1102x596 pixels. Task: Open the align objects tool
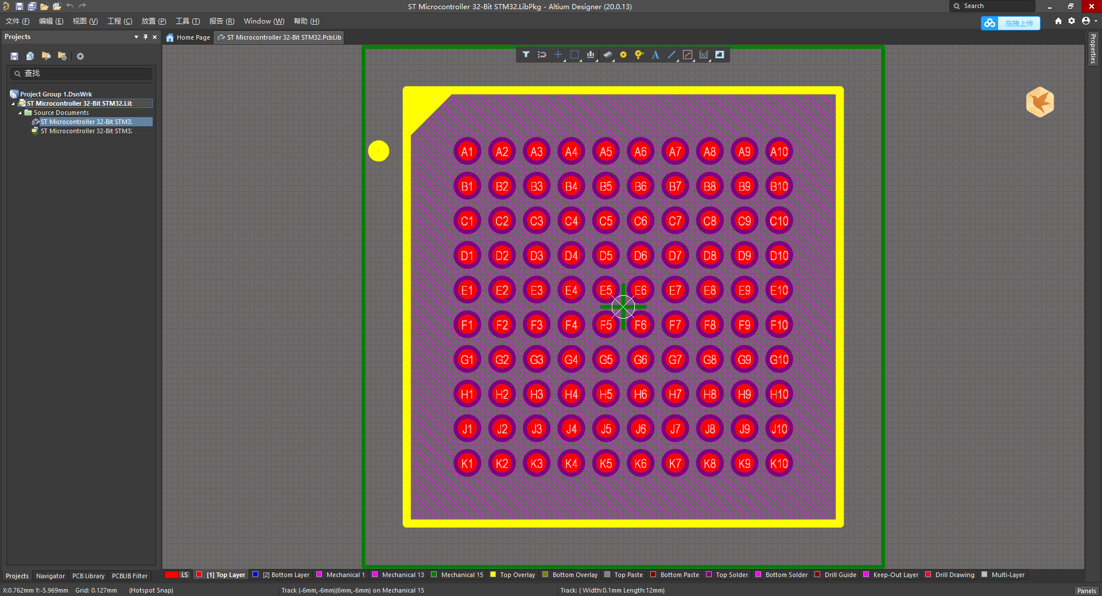[x=591, y=55]
